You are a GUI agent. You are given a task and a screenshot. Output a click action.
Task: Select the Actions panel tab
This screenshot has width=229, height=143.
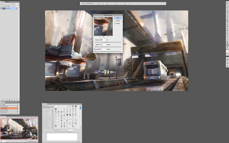point(3,102)
